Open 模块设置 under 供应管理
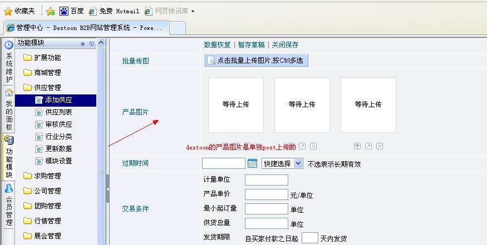Screen dimensions: 487x245 (x=58, y=161)
